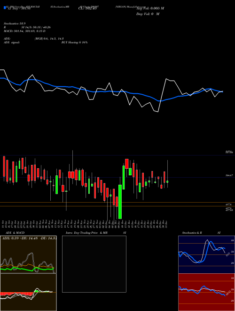The image size is (235, 311).
Task: Click the 'SI 14/5: 50.13 / 49.26' value
Action: pyautogui.click(x=36, y=27)
